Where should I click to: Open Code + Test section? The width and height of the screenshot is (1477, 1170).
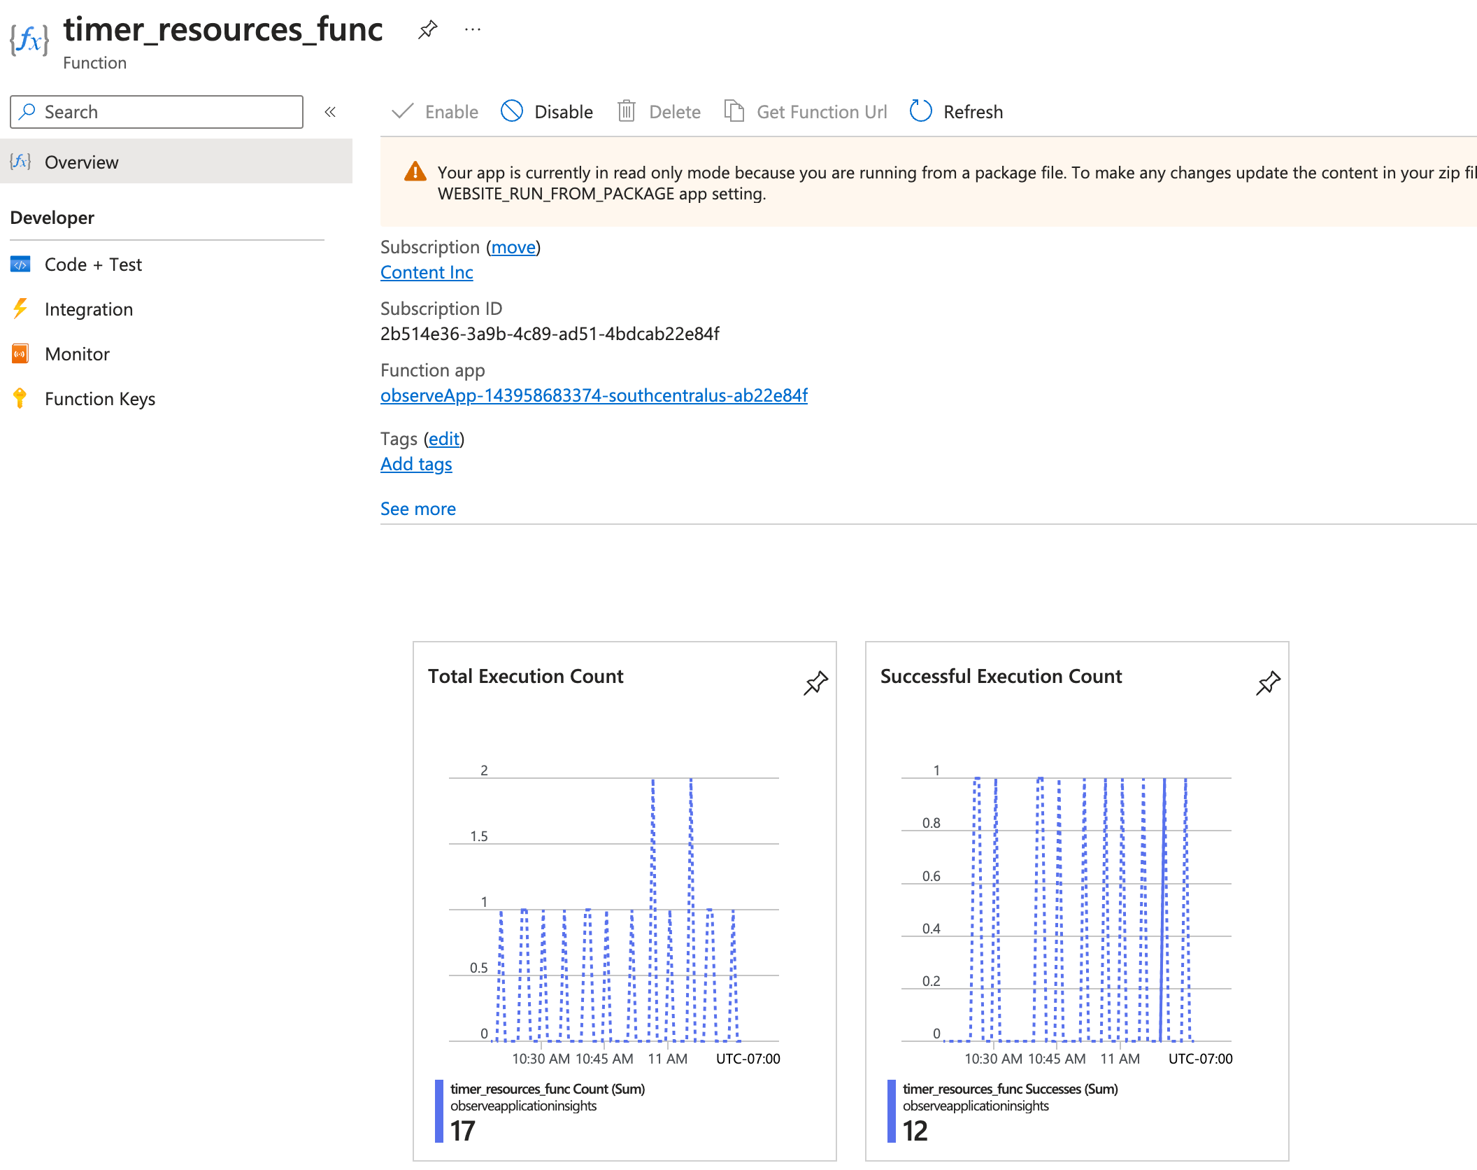click(93, 265)
